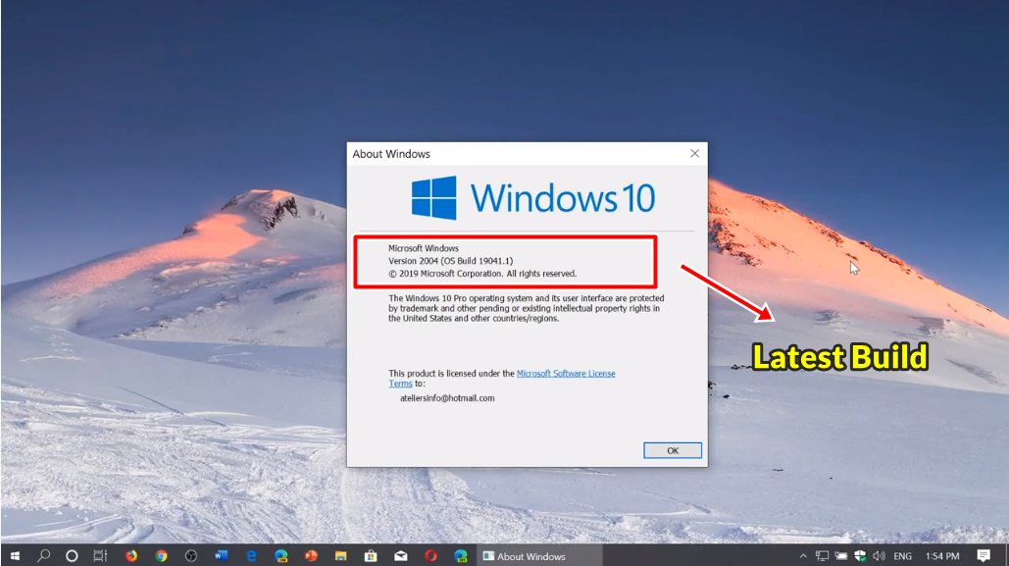1009x566 pixels.
Task: Open the Mail app from the taskbar
Action: tap(400, 555)
